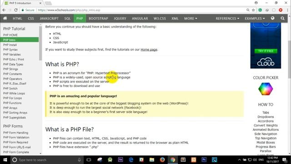
Task: Go to the W3Schools home icon
Action: (5, 18)
